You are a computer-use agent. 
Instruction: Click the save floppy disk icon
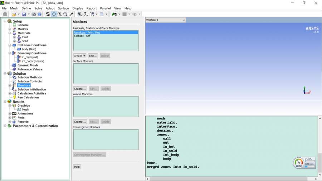(x=24, y=14)
